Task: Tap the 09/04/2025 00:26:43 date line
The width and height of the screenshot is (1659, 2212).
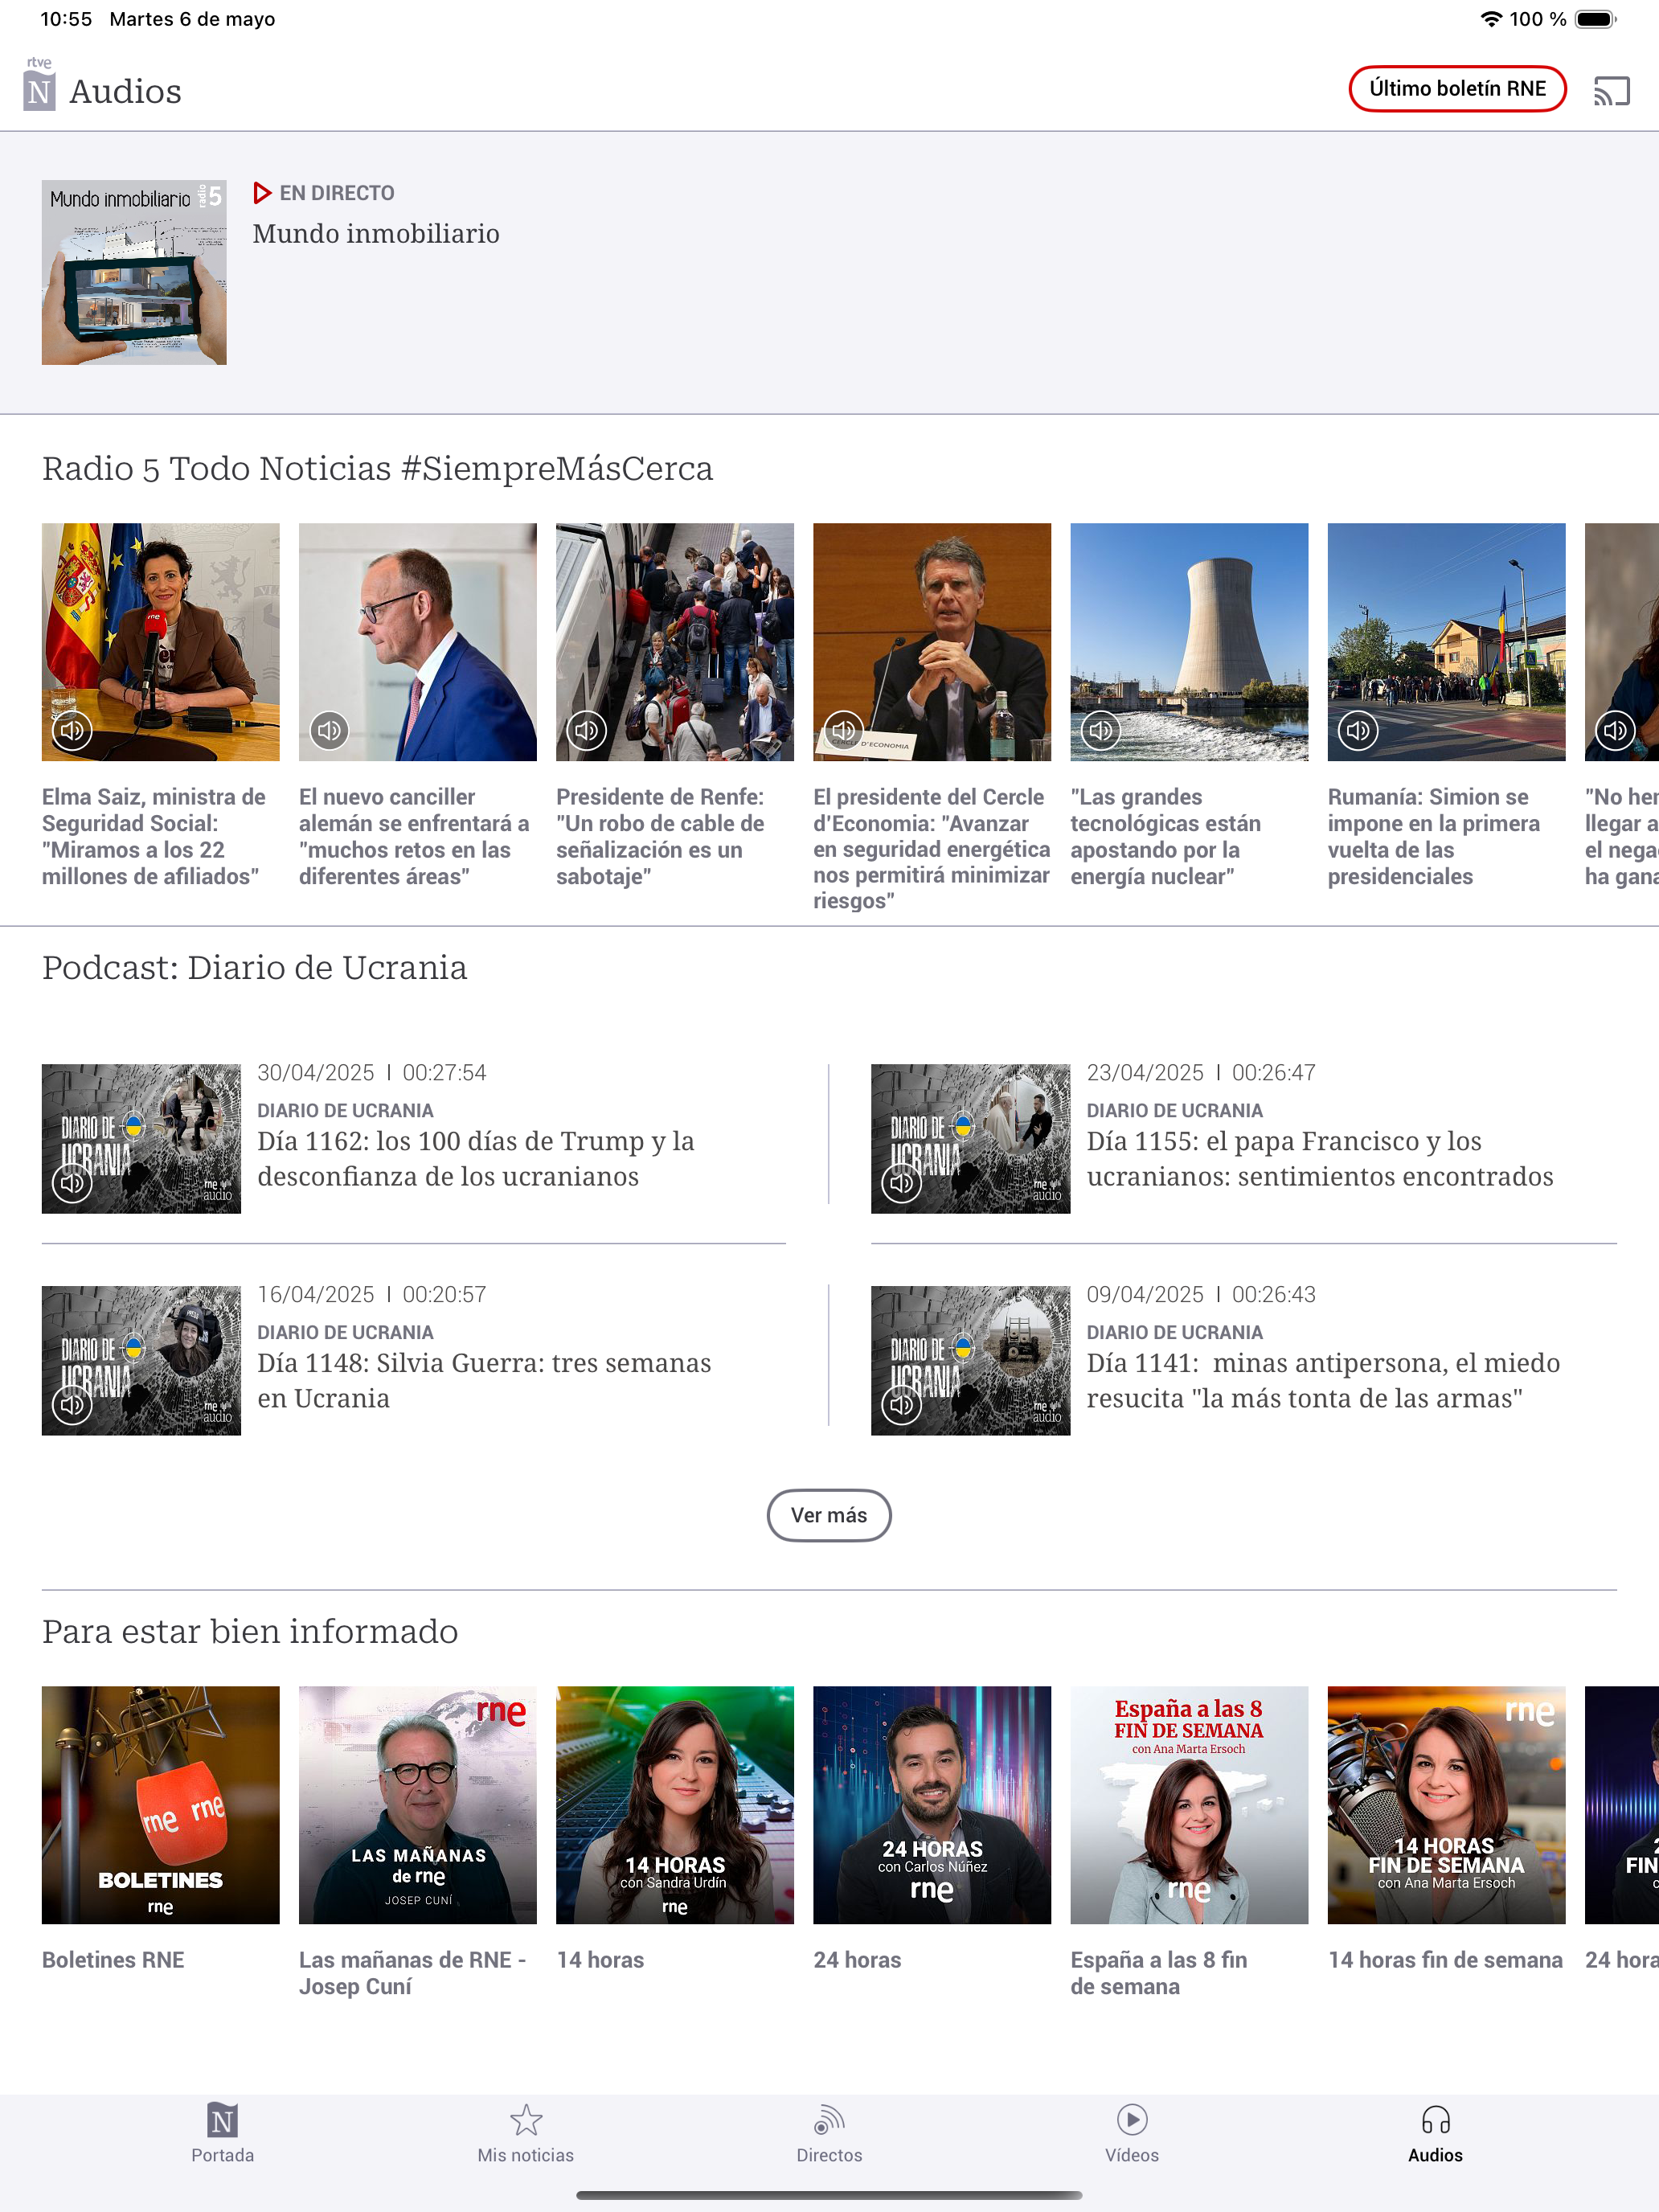Action: [1201, 1295]
